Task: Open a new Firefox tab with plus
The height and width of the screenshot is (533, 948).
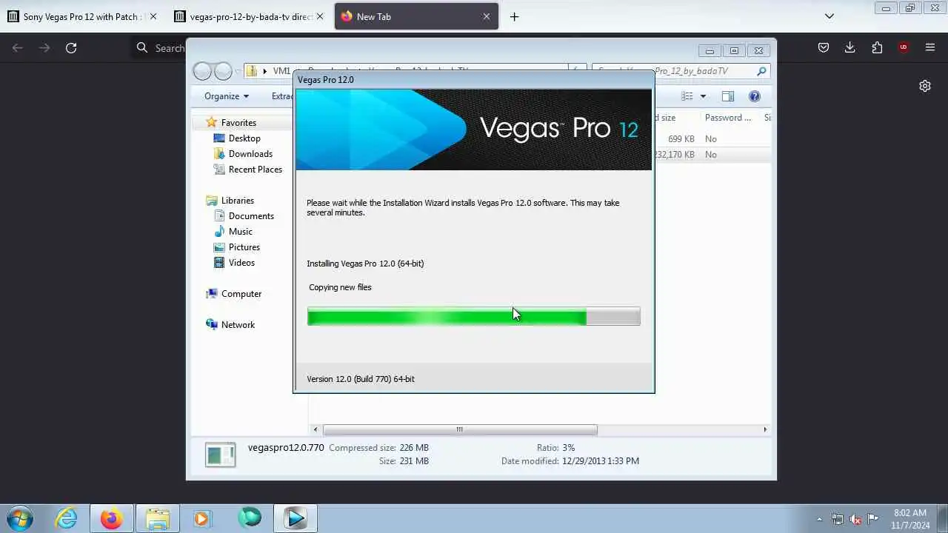Action: point(514,16)
